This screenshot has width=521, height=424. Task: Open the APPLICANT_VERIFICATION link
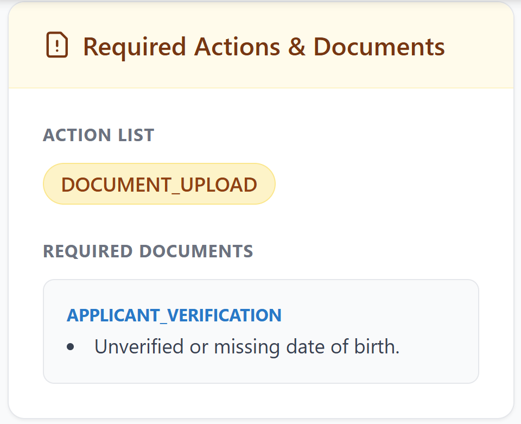(174, 315)
